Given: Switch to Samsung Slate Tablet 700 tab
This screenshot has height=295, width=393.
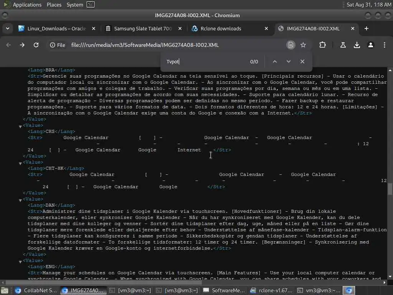Looking at the screenshot, I should 143,28.
